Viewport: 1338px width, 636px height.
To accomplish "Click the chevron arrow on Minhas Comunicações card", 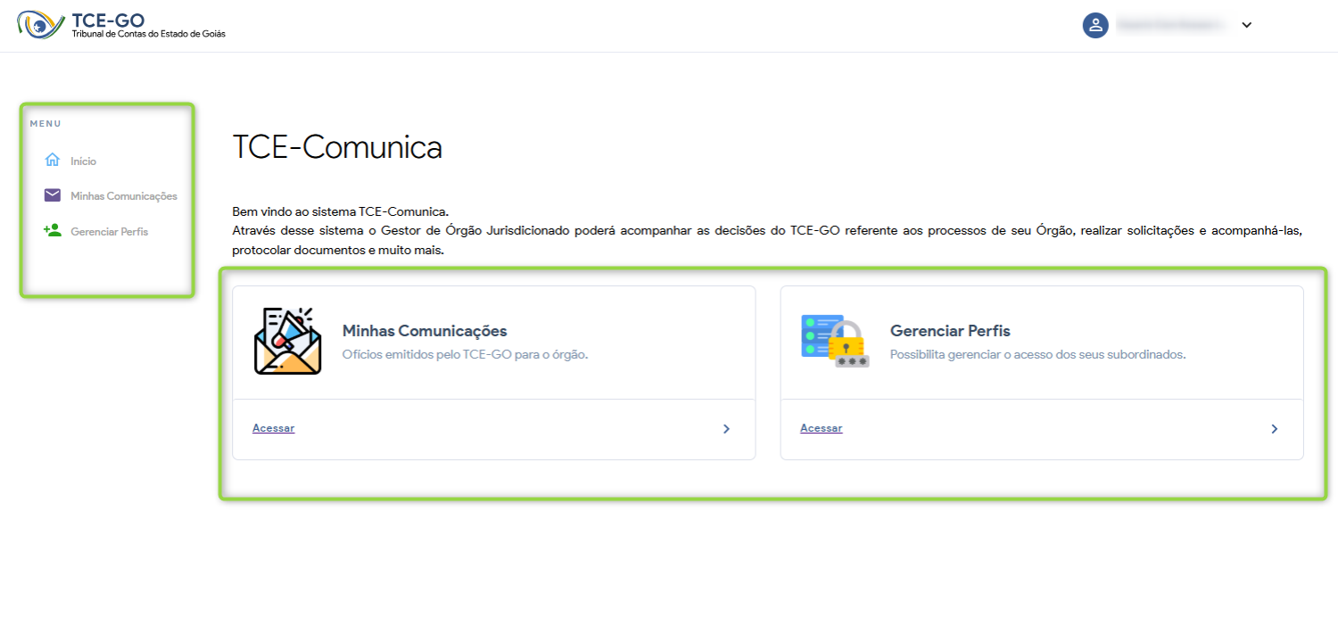I will pos(726,429).
